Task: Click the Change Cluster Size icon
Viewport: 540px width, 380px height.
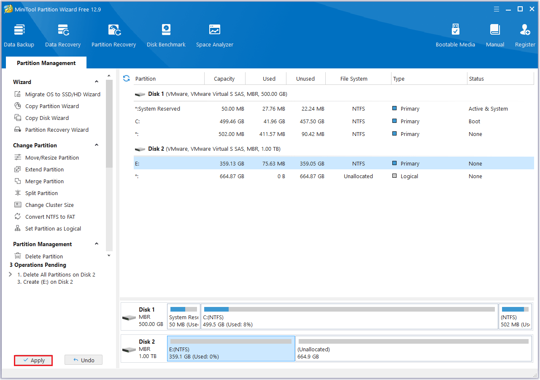Action: 18,205
